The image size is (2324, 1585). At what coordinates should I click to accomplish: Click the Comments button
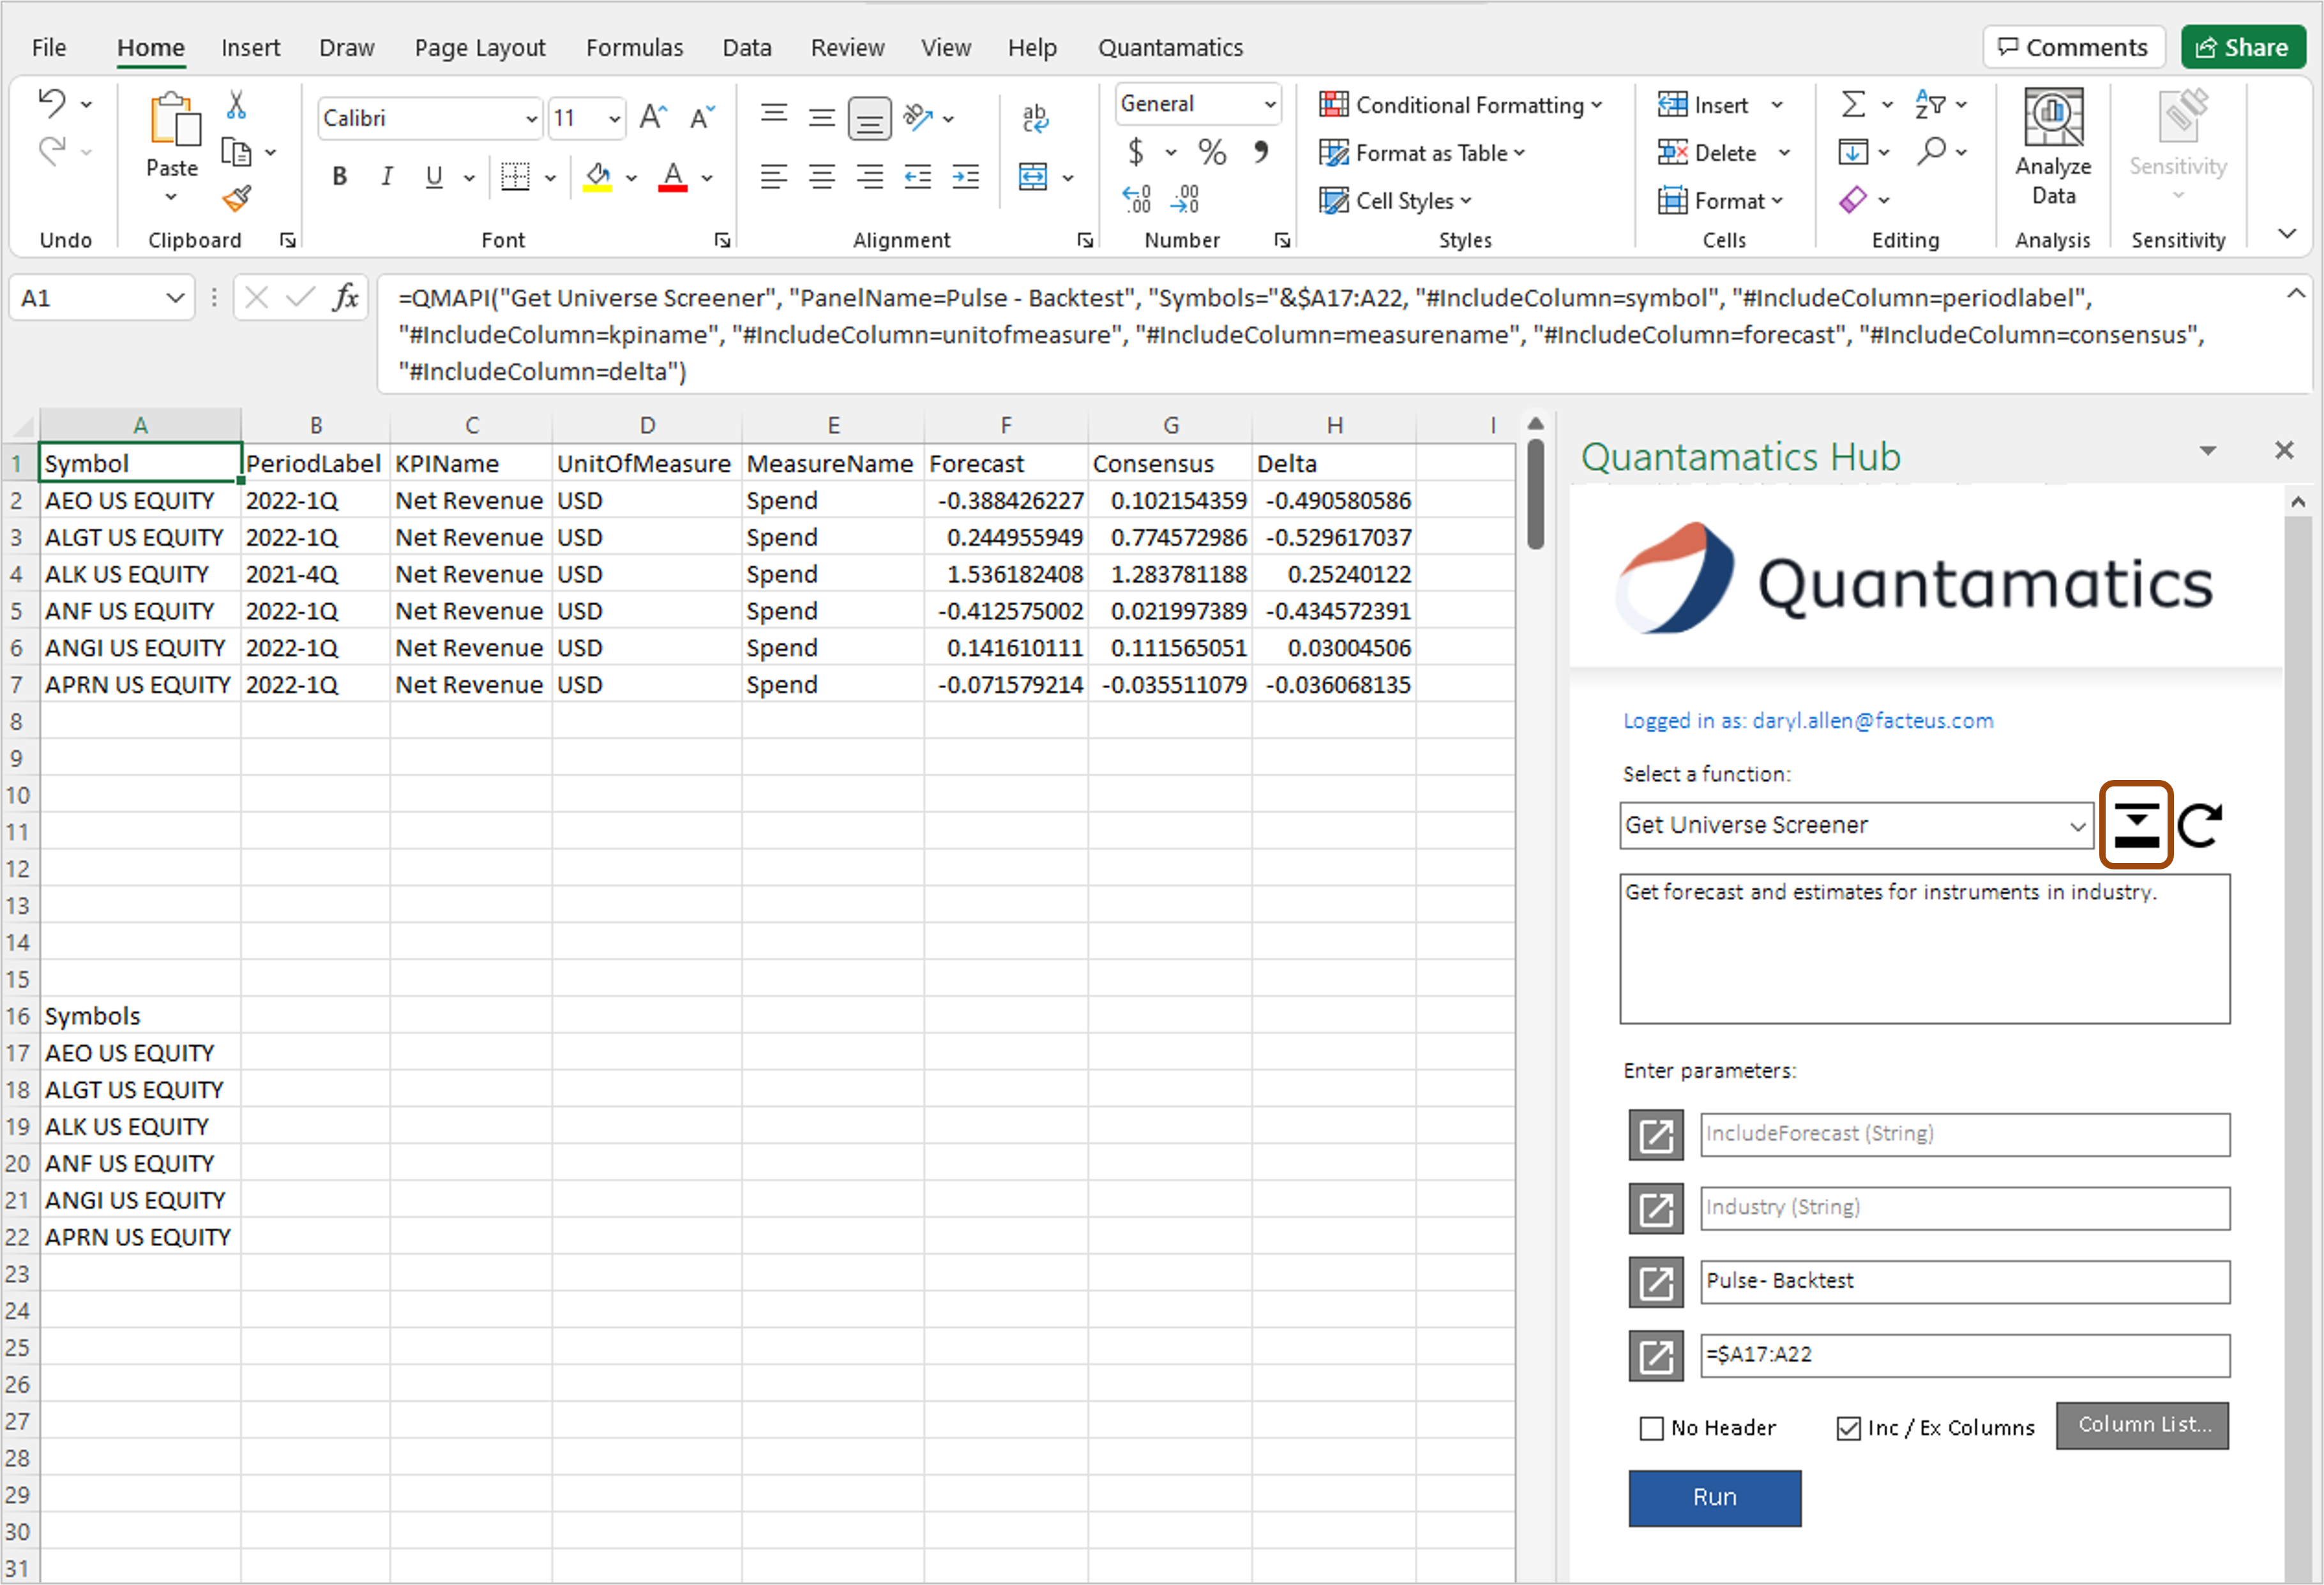click(2073, 47)
